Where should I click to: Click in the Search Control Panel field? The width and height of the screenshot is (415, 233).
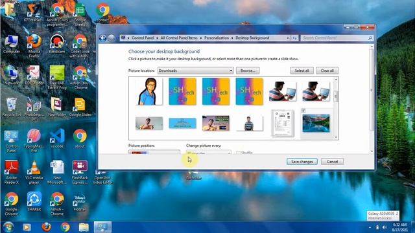(335, 38)
